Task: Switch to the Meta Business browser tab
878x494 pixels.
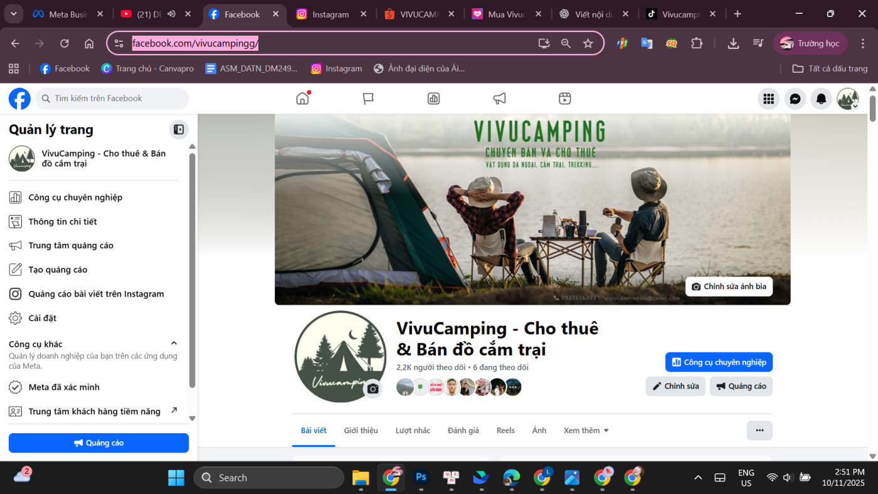Action: (68, 14)
